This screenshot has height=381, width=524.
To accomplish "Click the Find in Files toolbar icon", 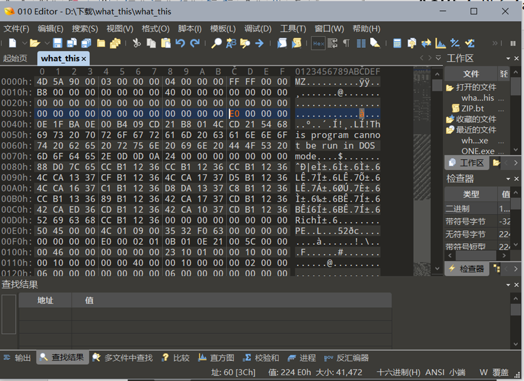I will click(x=245, y=43).
